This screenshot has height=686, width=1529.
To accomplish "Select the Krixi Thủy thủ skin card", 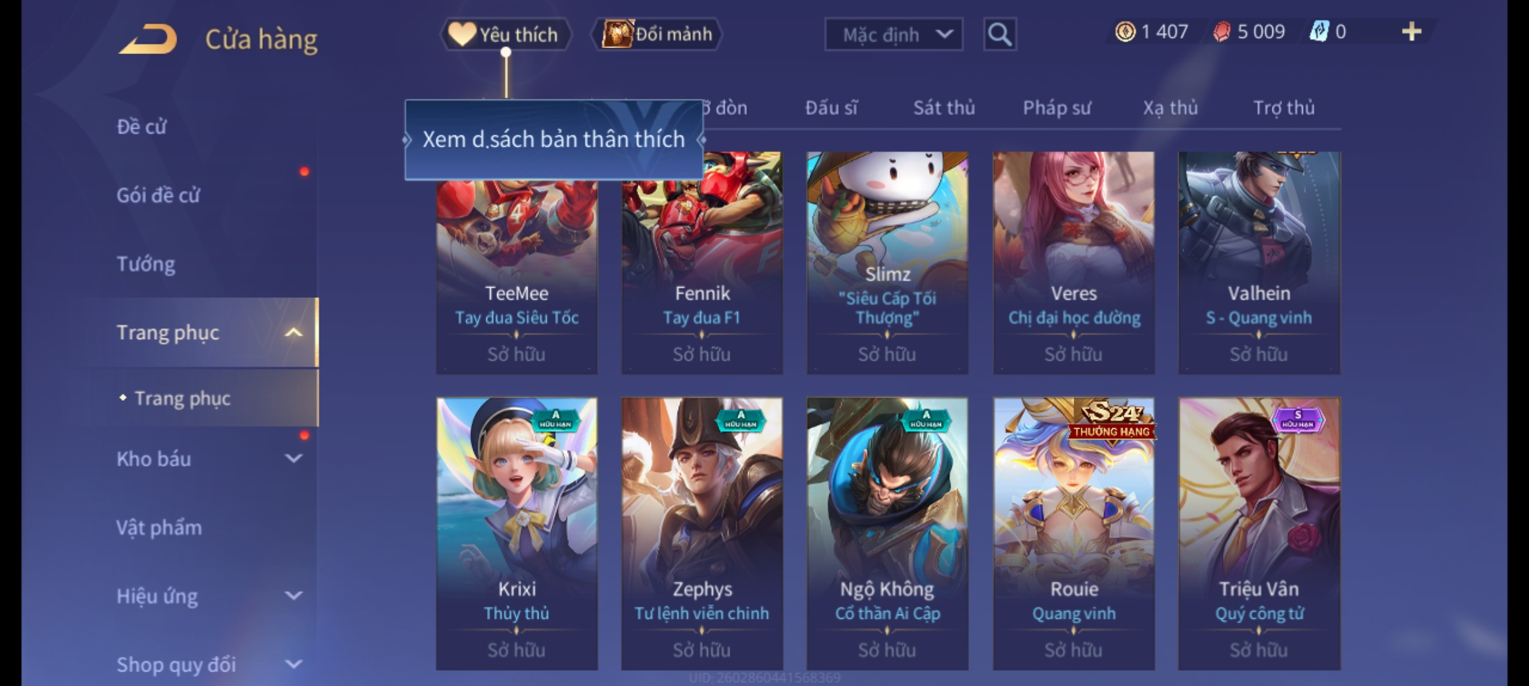I will pos(516,534).
